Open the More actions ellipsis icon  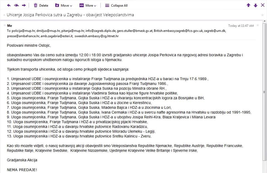tap(81, 5)
